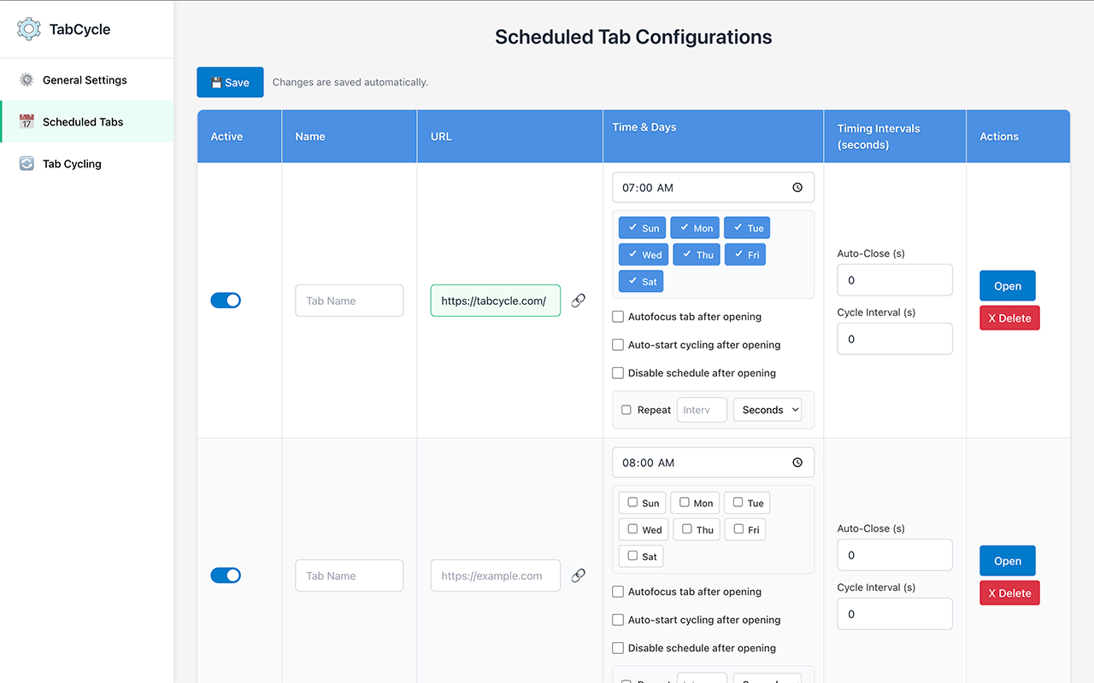1094x683 pixels.
Task: Click first row Auto-Close seconds field
Action: (x=894, y=280)
